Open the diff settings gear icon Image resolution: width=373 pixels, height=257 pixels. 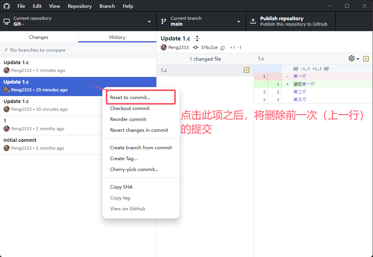click(352, 58)
